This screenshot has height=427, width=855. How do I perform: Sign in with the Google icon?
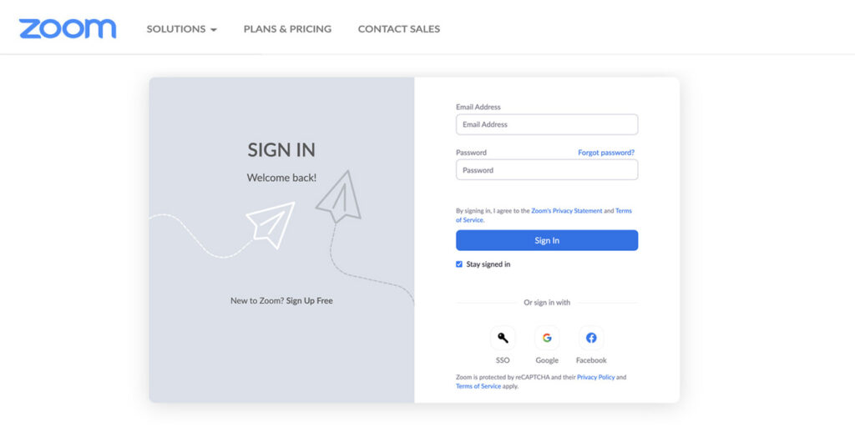(547, 338)
